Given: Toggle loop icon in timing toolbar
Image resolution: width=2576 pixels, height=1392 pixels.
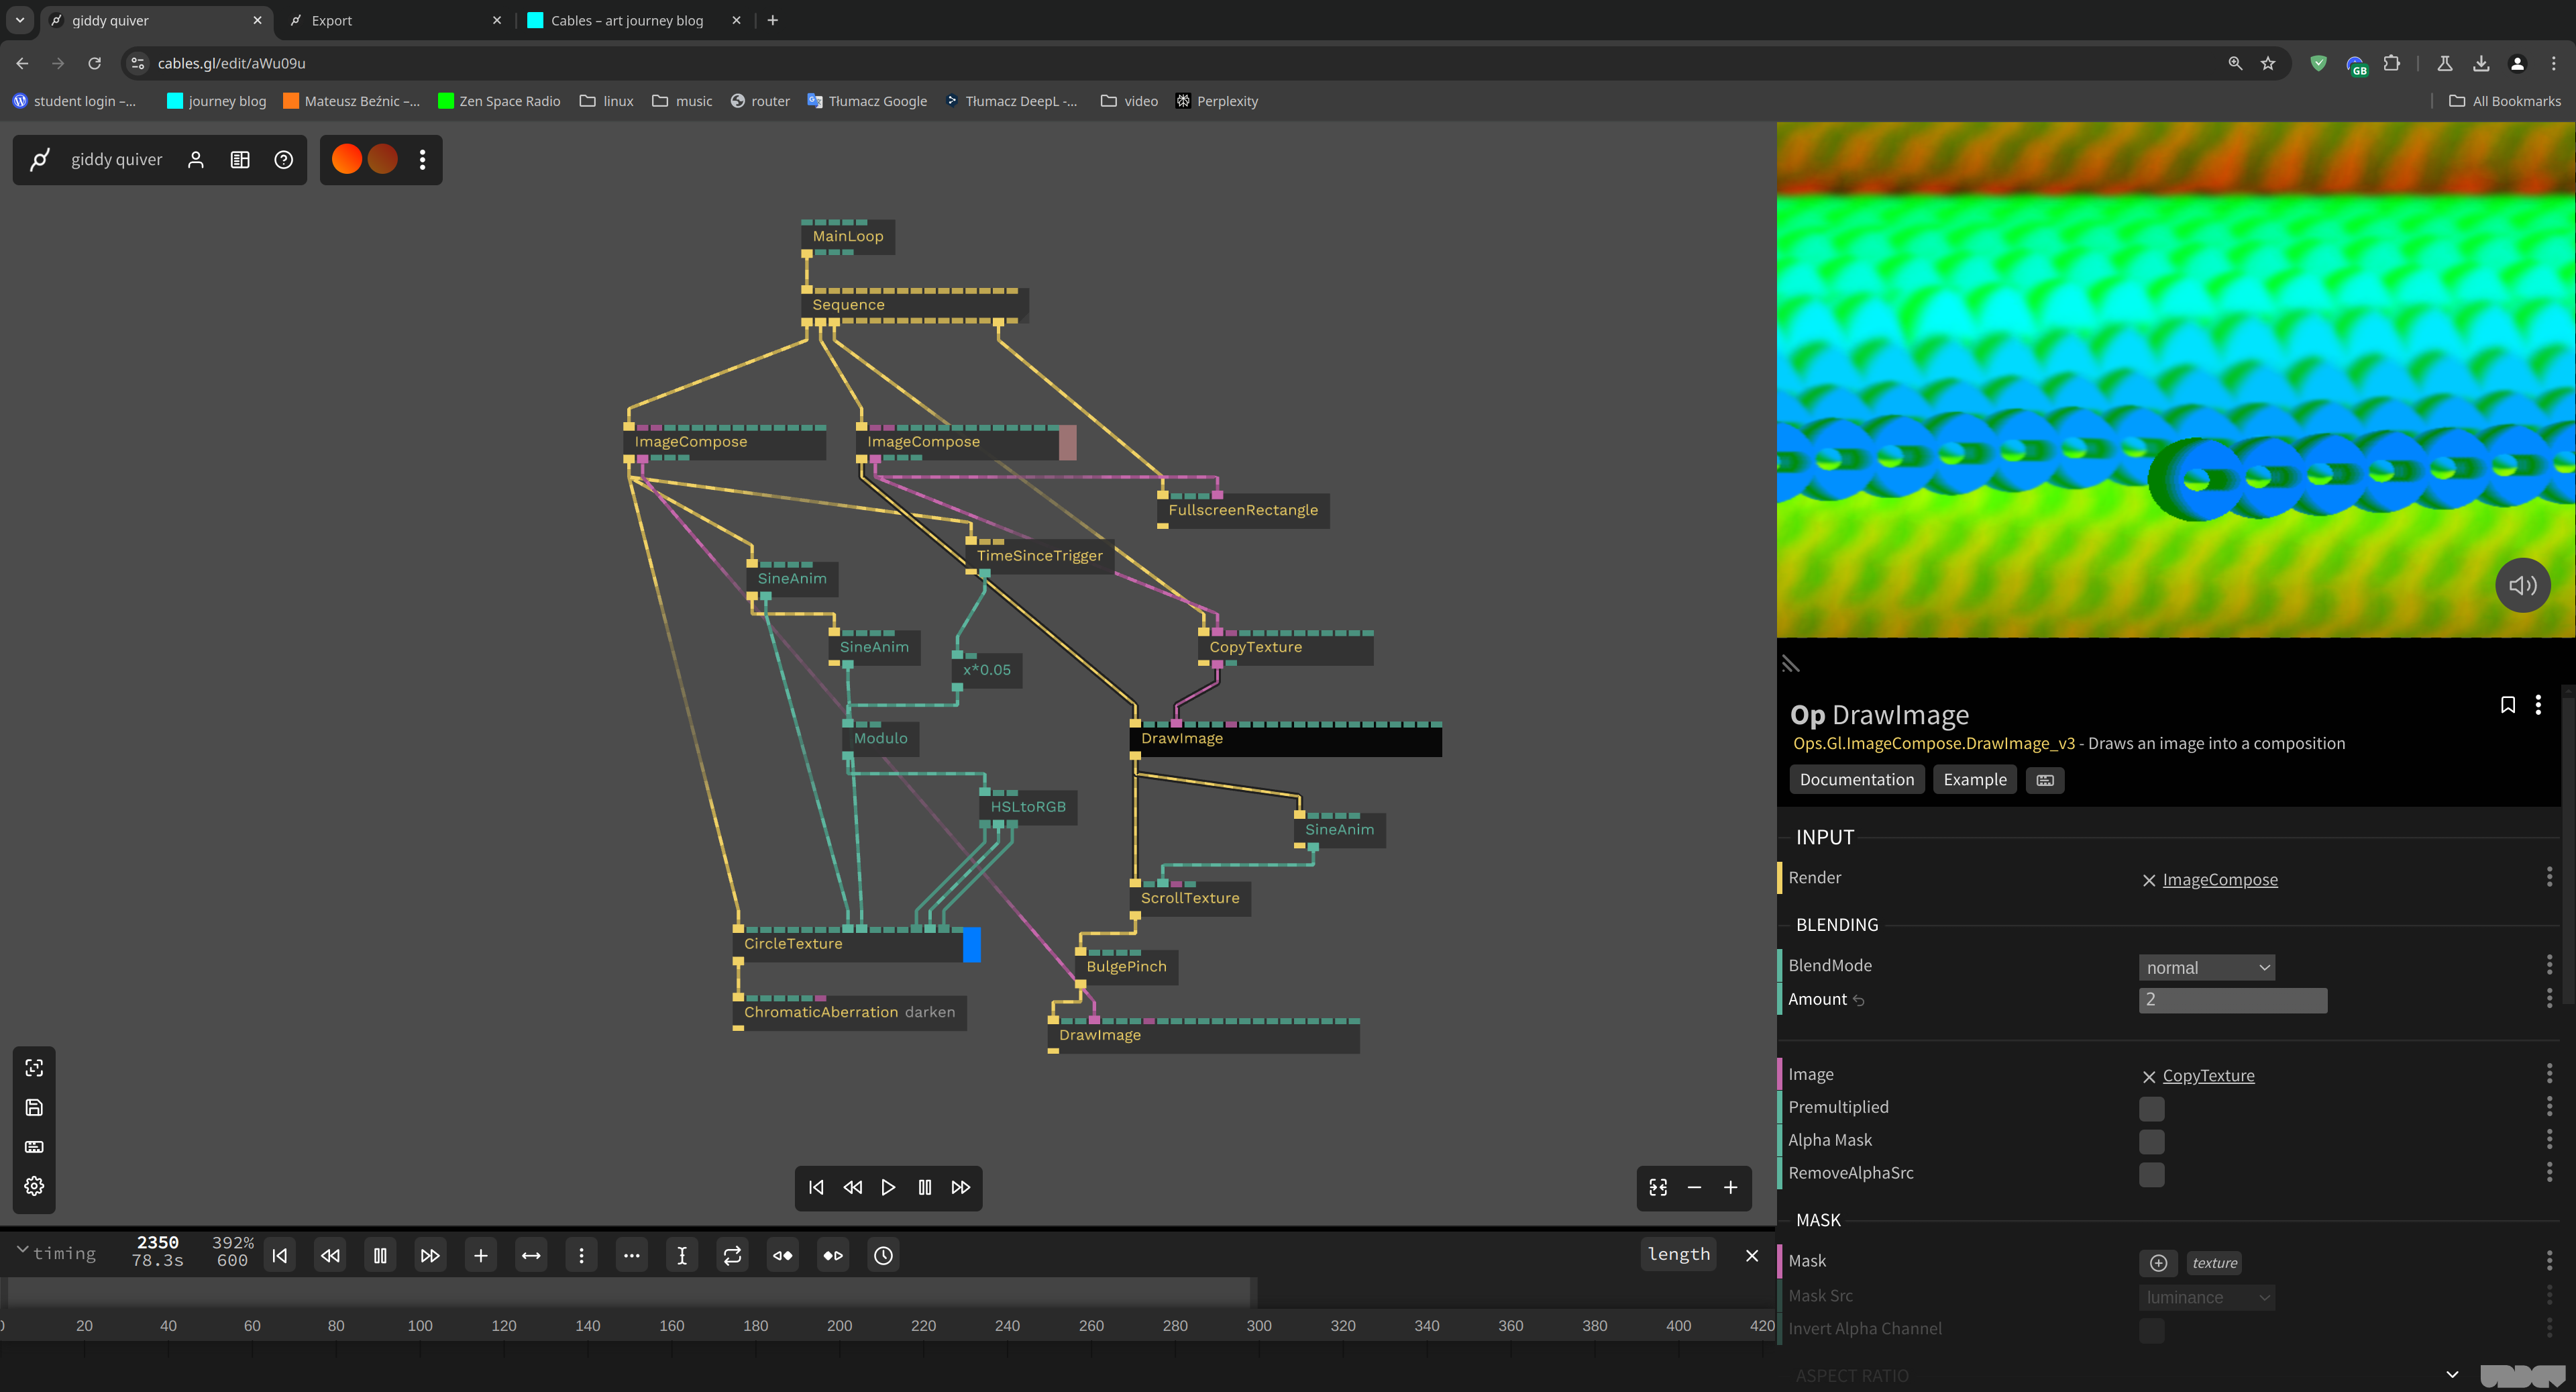Looking at the screenshot, I should tap(732, 1255).
